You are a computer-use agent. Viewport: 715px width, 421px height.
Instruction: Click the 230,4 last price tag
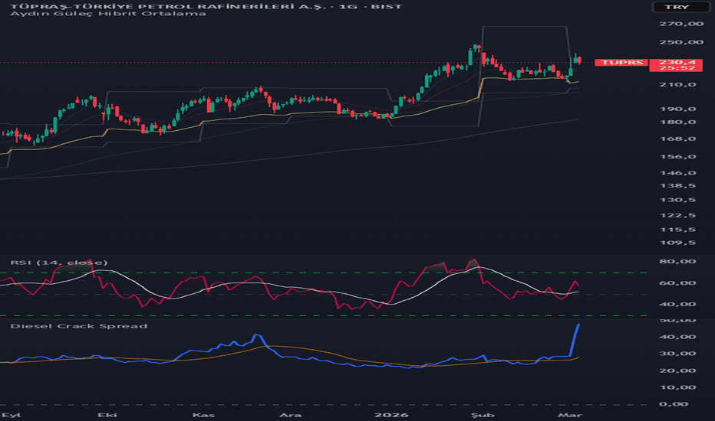(x=676, y=62)
